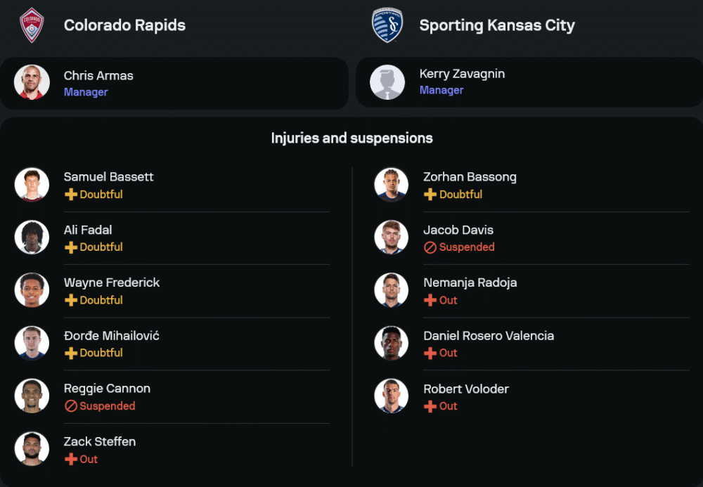Open Wayne Frederick's player profile
The height and width of the screenshot is (487, 703).
coord(112,283)
